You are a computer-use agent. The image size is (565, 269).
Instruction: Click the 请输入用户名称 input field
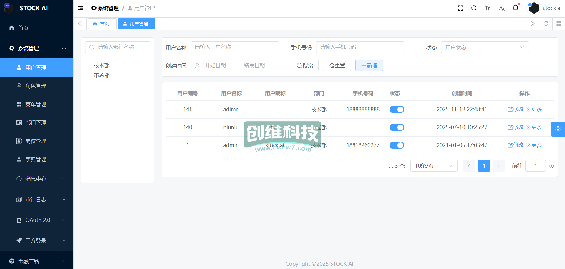pyautogui.click(x=235, y=47)
